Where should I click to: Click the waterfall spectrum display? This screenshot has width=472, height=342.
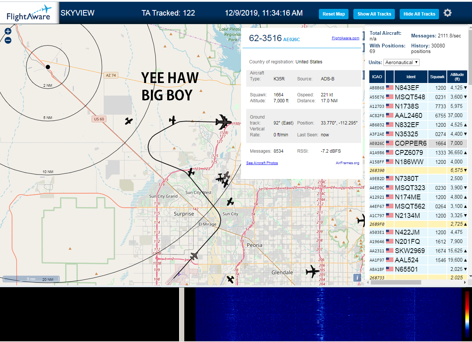(x=328, y=314)
